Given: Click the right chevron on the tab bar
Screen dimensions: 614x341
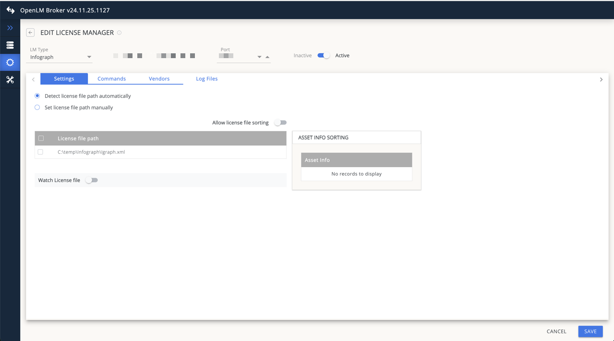Looking at the screenshot, I should pos(601,79).
